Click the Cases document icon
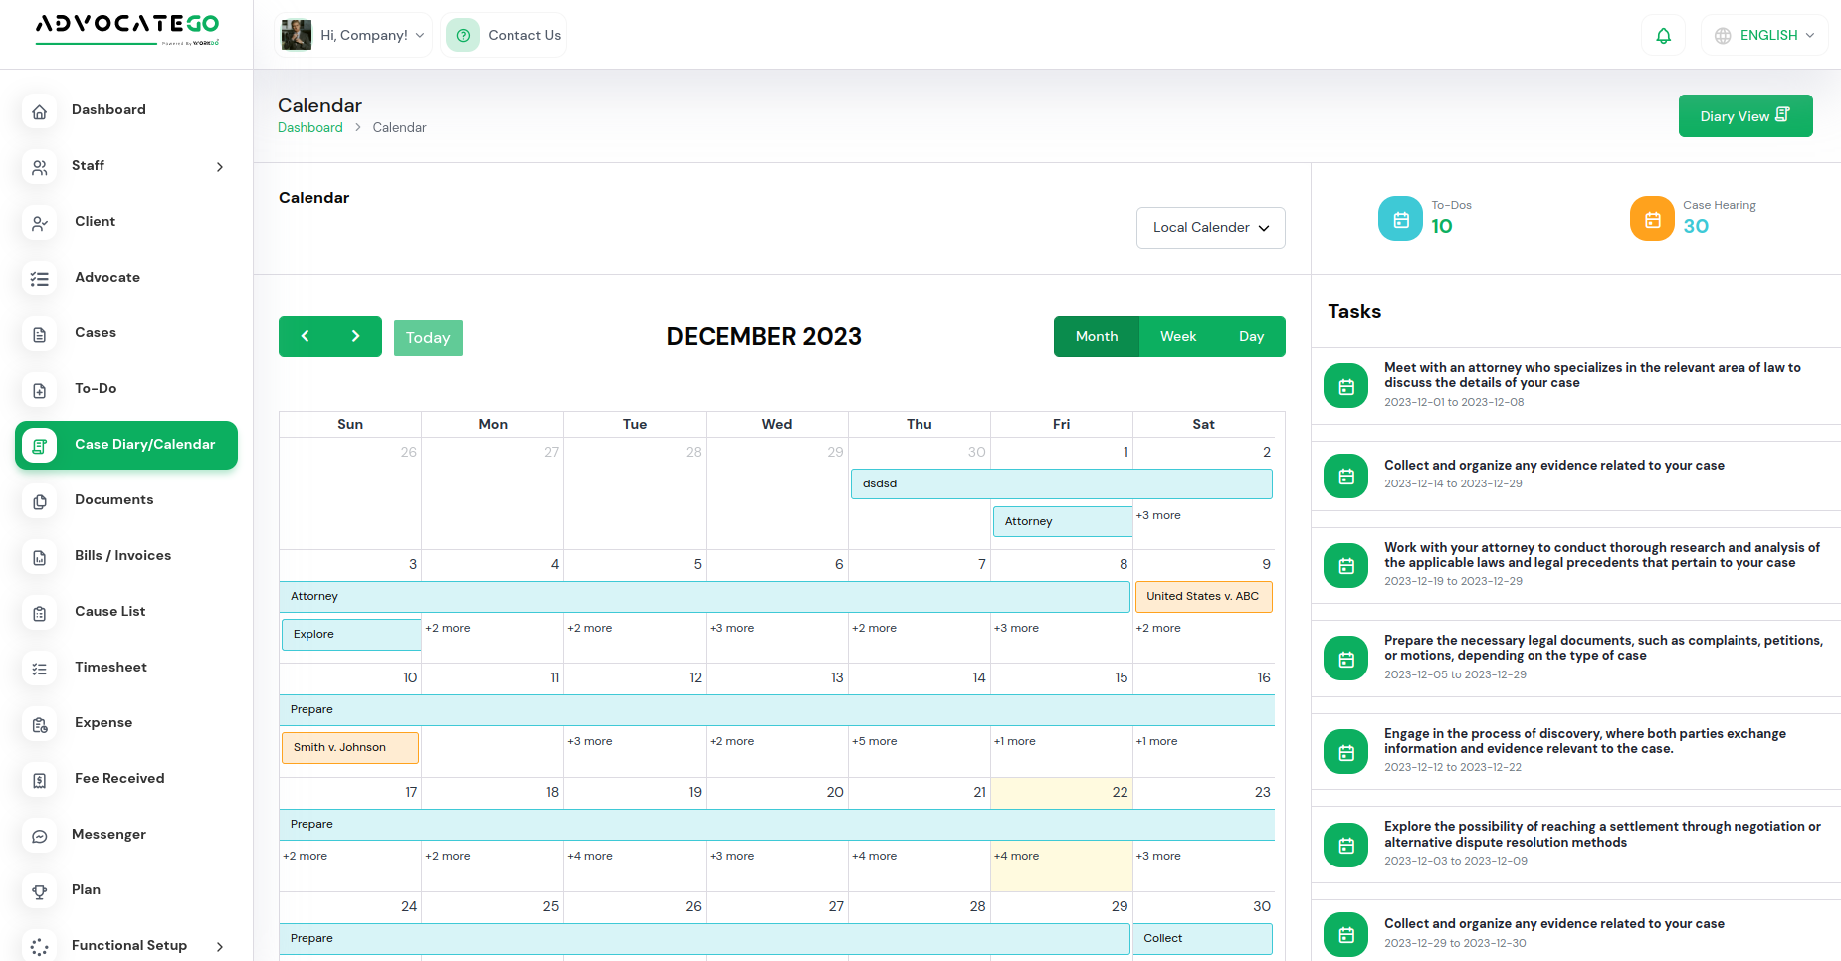Image resolution: width=1841 pixels, height=961 pixels. (x=40, y=334)
